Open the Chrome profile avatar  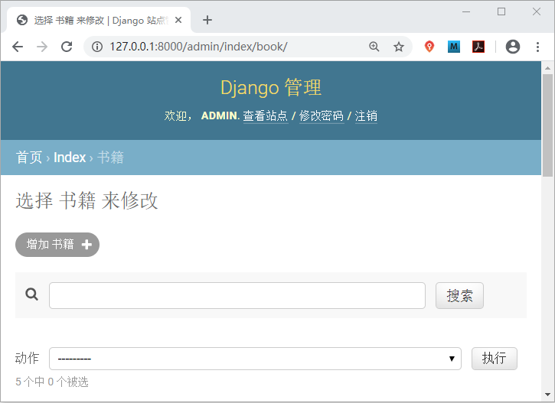click(x=513, y=47)
